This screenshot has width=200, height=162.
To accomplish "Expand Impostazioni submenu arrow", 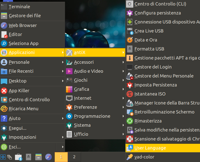I will click(x=63, y=137).
